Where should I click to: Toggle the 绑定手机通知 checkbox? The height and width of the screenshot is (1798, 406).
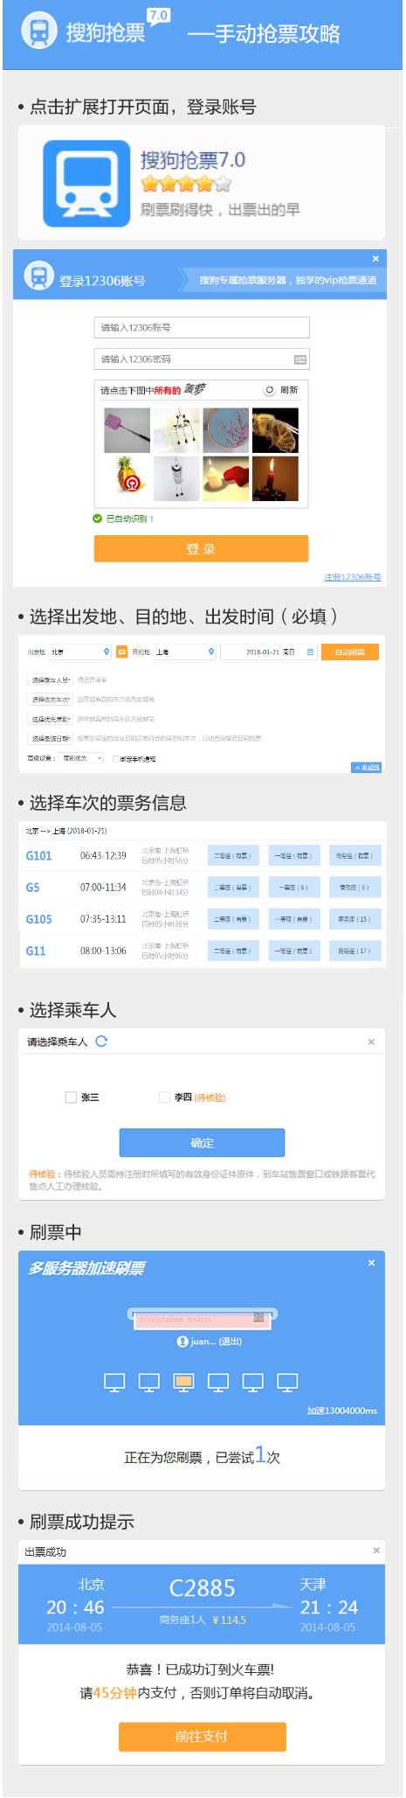coord(115,759)
